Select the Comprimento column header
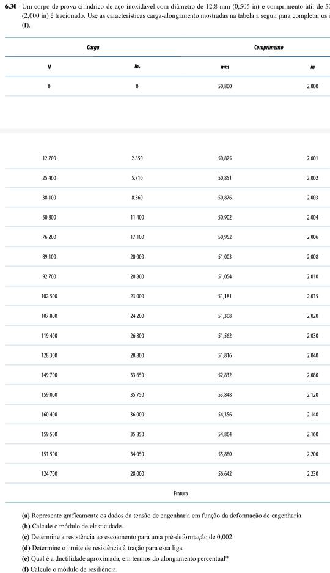Viewport: 330px width, 573px height. click(x=269, y=48)
